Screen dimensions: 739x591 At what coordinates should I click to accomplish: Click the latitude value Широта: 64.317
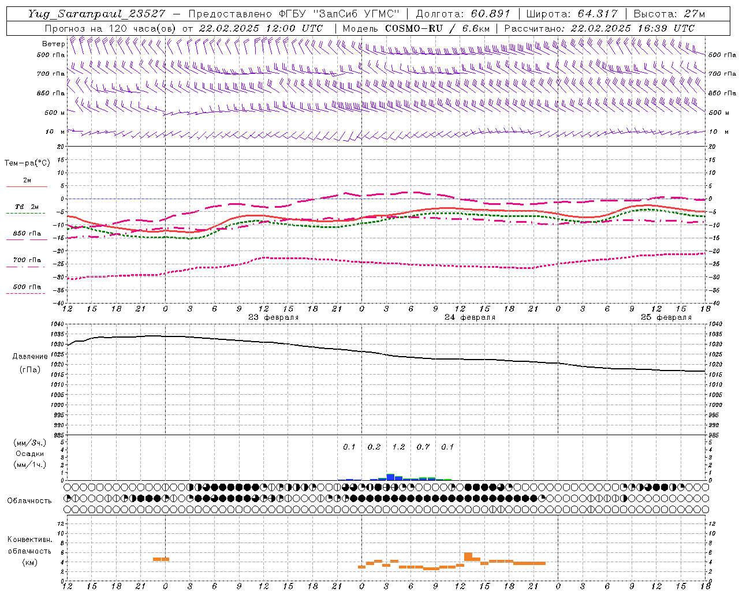coord(572,14)
